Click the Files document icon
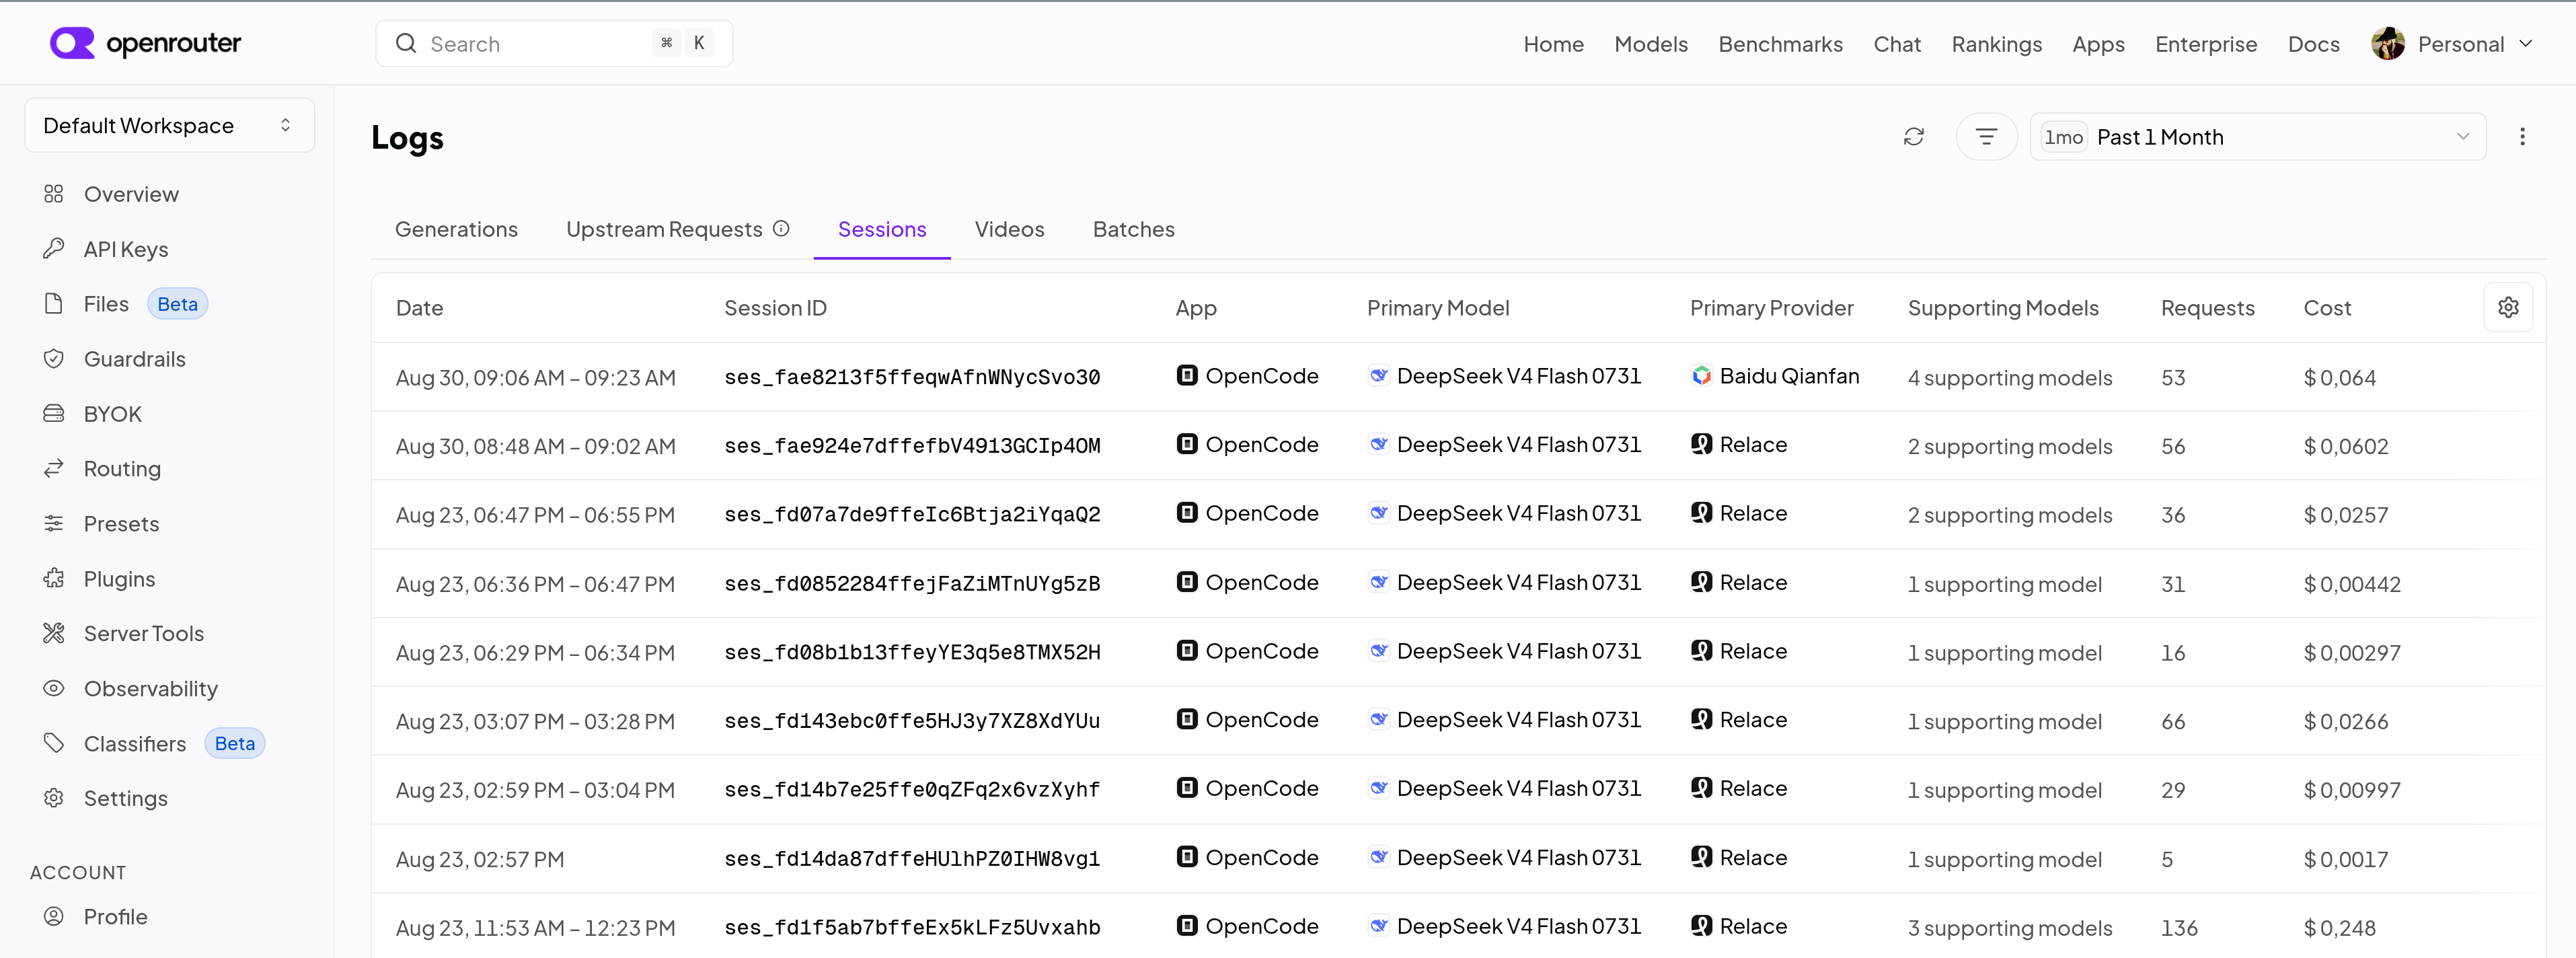Image resolution: width=2576 pixels, height=958 pixels. click(54, 304)
